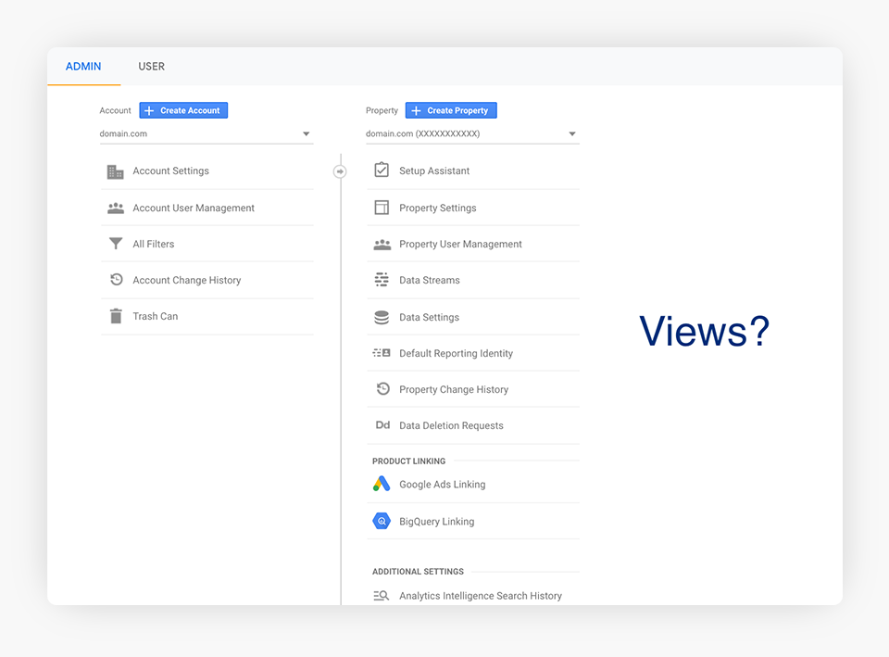This screenshot has width=889, height=657.
Task: Click the Google Ads Linking logo icon
Action: (x=382, y=484)
